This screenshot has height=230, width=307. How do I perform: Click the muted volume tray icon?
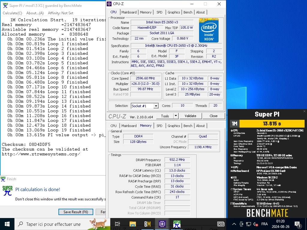(255, 224)
